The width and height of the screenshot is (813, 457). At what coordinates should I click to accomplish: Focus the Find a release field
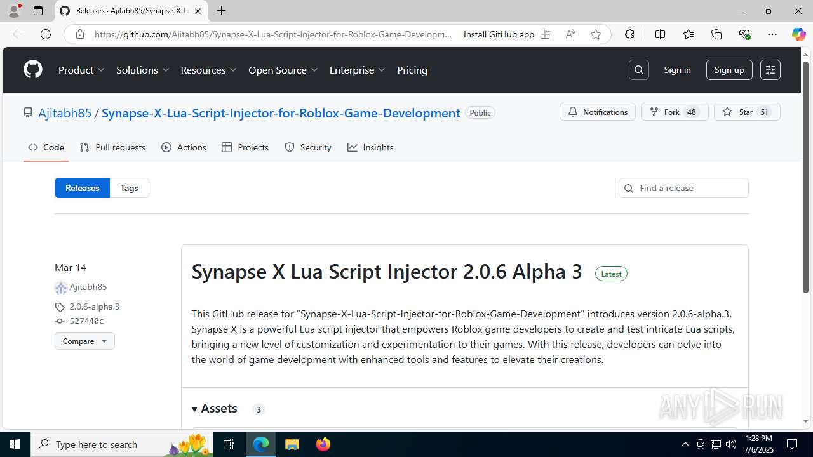683,188
